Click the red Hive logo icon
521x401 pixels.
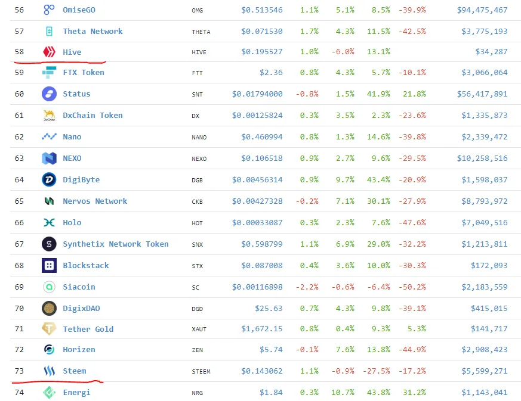(x=49, y=52)
